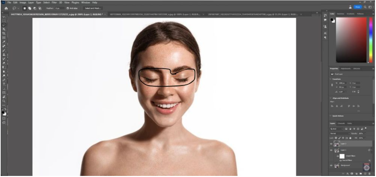Viewport: 376px width, 177px height.
Task: Open the workspace switcher dropdown
Action: pos(370,7)
